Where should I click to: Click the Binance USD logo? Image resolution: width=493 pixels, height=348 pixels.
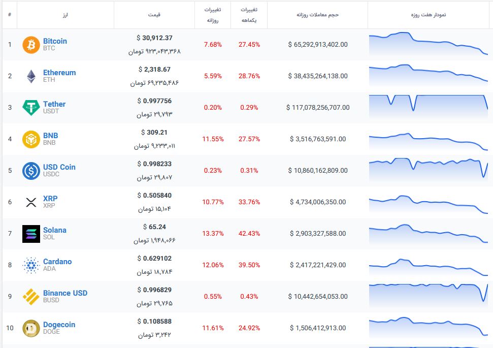pos(31,296)
